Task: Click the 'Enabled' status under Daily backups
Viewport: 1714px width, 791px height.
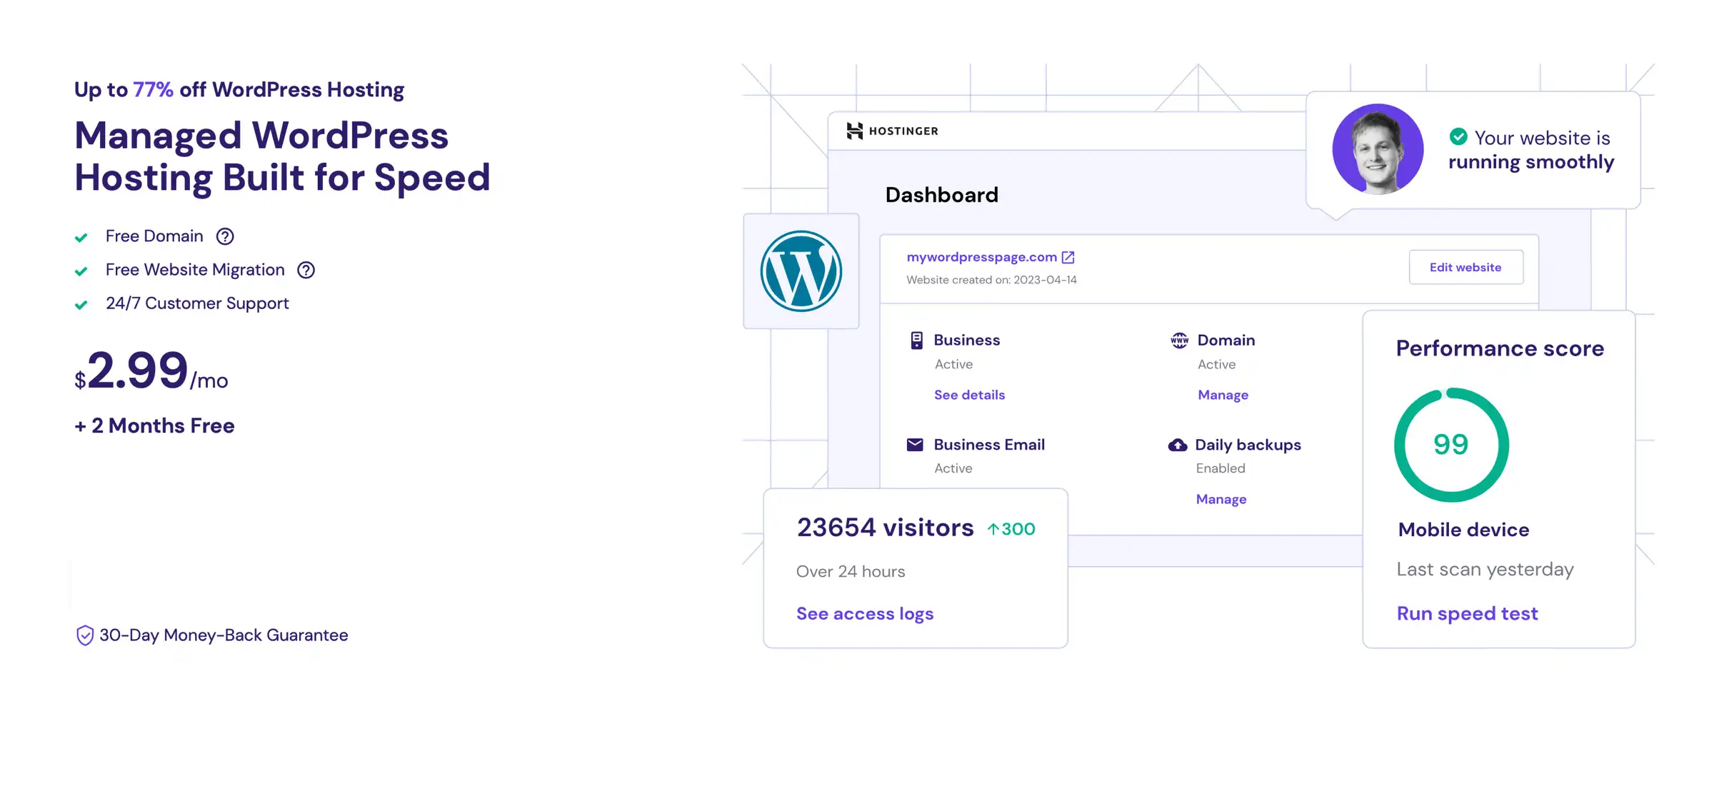Action: click(x=1221, y=468)
